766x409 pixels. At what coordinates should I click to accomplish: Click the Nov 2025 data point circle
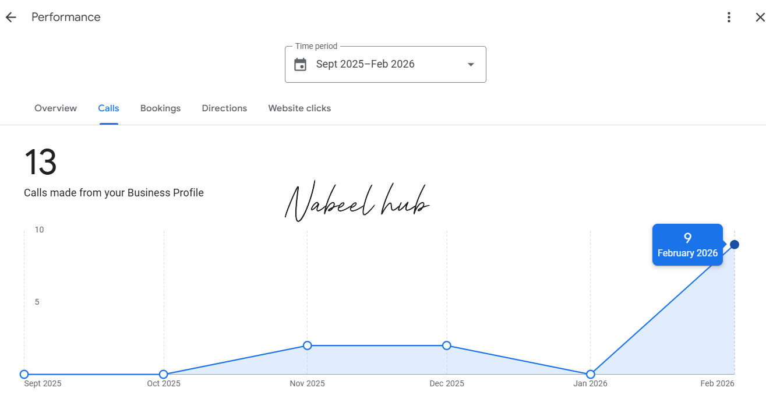tap(308, 345)
